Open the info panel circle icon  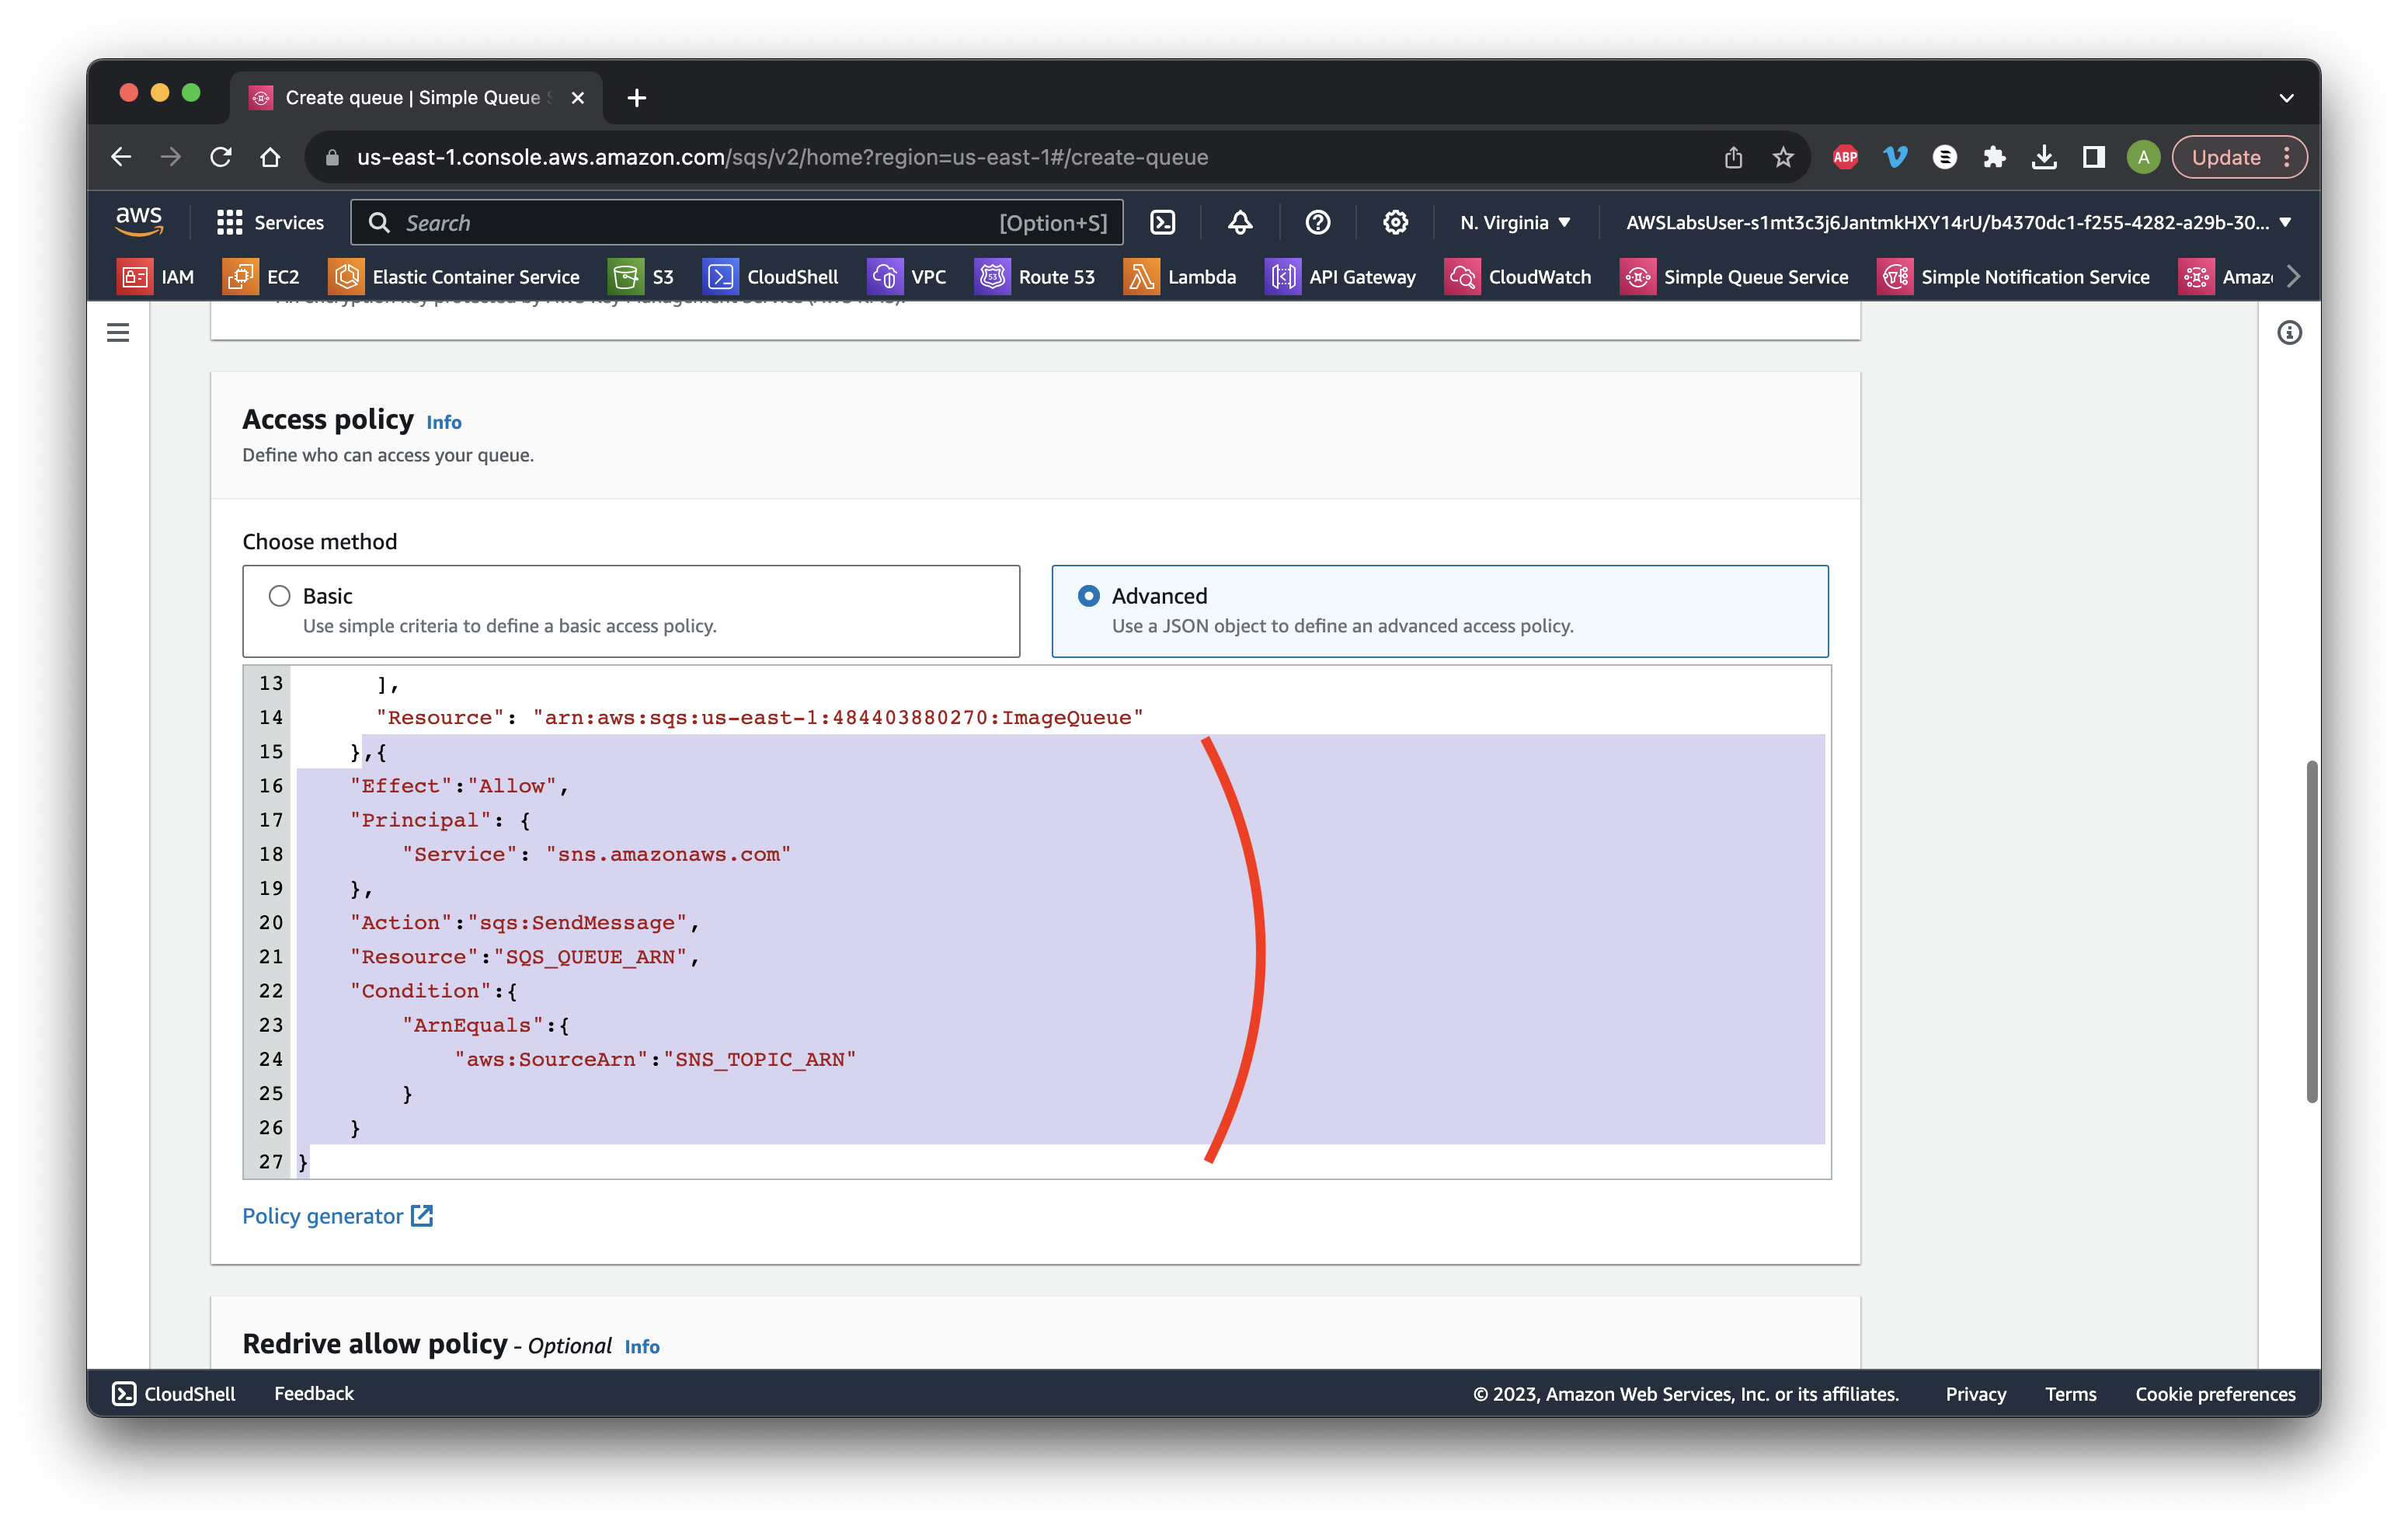2289,332
